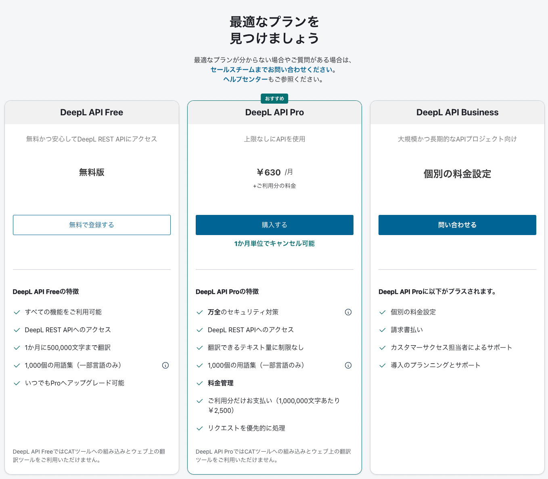
Task: Click the おすすめ badge on the Pro plan
Action: point(274,98)
